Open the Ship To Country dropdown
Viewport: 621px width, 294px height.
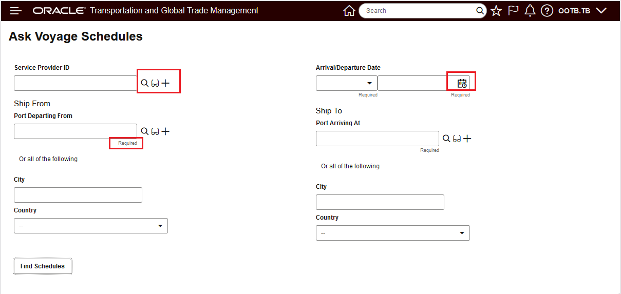(393, 233)
